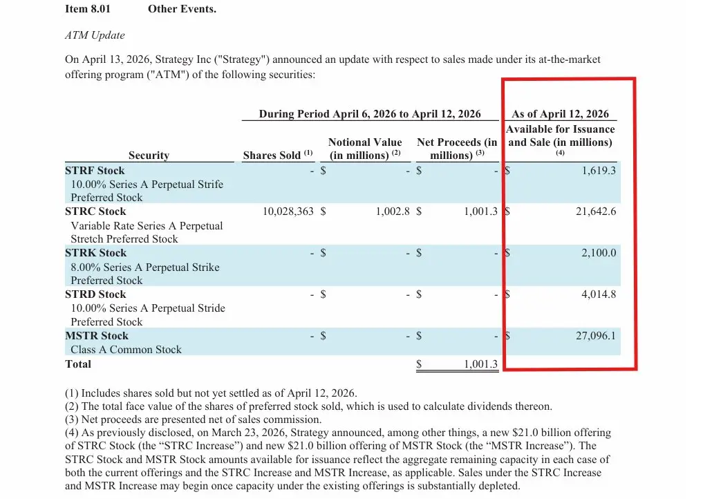Click 'Variable Rate Series A Perpetual' description

point(147,225)
